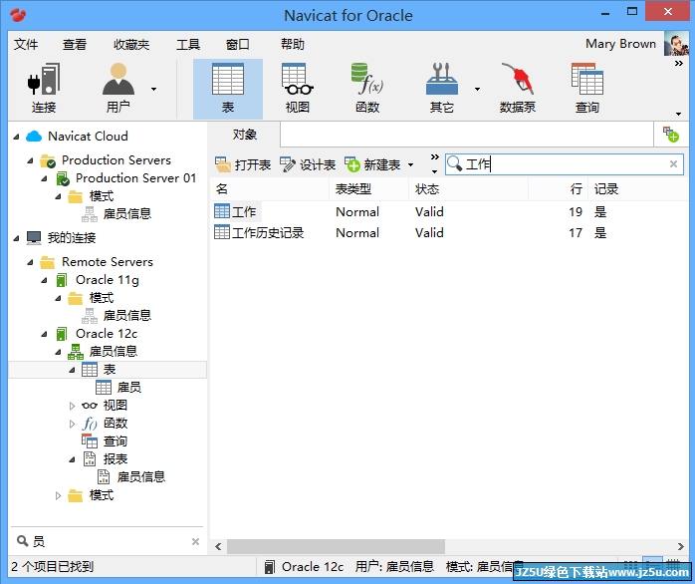Click the 设计表 button

[308, 165]
